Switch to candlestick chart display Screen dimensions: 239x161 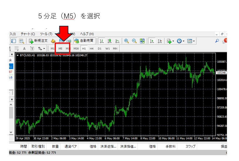(109, 41)
